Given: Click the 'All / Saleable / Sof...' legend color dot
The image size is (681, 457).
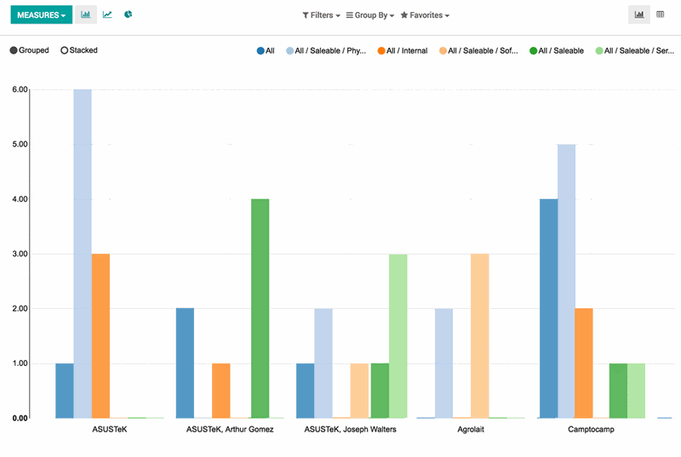Looking at the screenshot, I should pos(444,51).
